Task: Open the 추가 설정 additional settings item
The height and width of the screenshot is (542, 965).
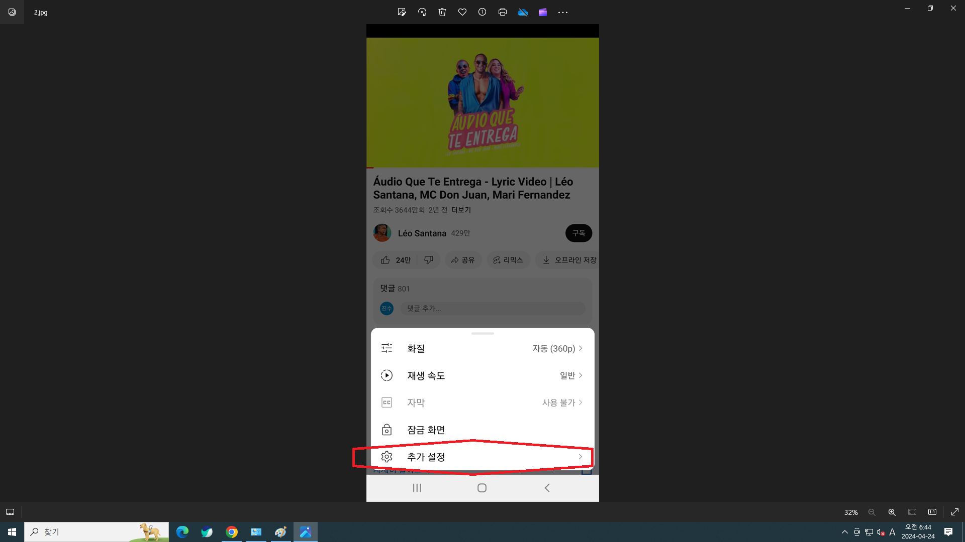Action: point(482,457)
